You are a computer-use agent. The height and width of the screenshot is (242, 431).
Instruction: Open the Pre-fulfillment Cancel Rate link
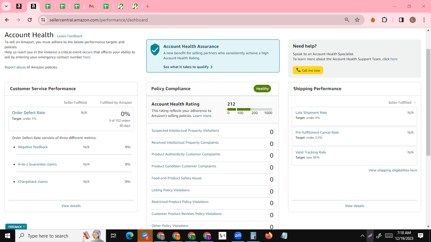317,132
